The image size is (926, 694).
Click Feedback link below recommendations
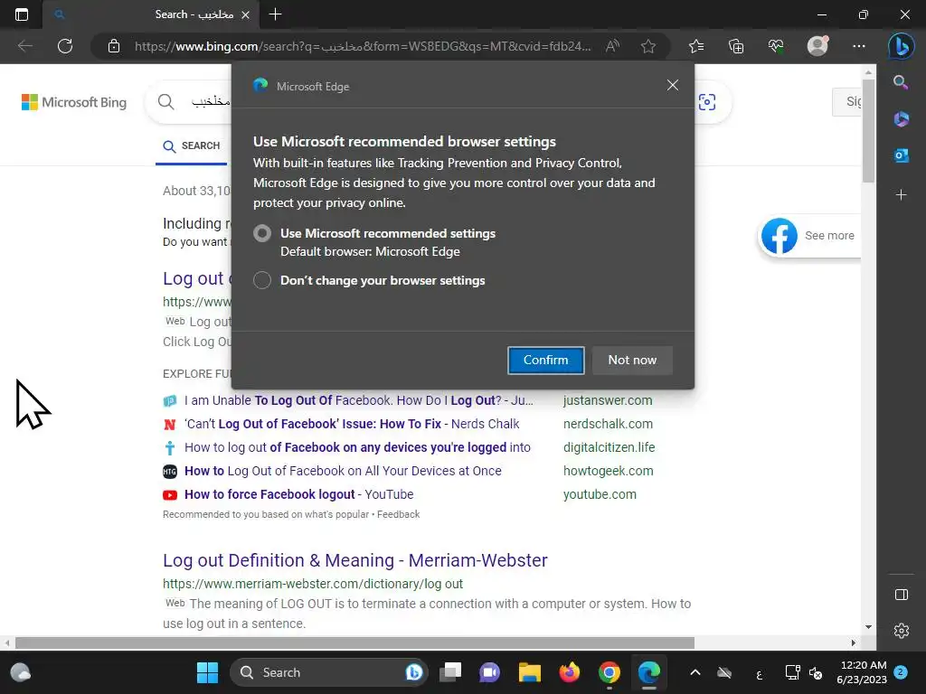(x=398, y=514)
